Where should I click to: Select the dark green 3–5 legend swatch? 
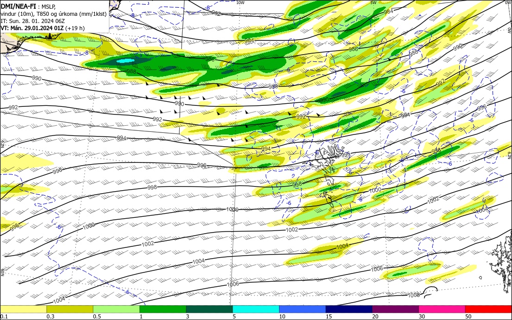pyautogui.click(x=209, y=309)
